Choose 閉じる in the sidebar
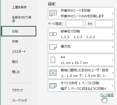 [16, 72]
